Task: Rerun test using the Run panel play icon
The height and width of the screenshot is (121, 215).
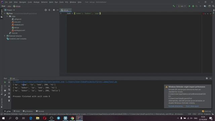Action: pyautogui.click(x=5, y=82)
